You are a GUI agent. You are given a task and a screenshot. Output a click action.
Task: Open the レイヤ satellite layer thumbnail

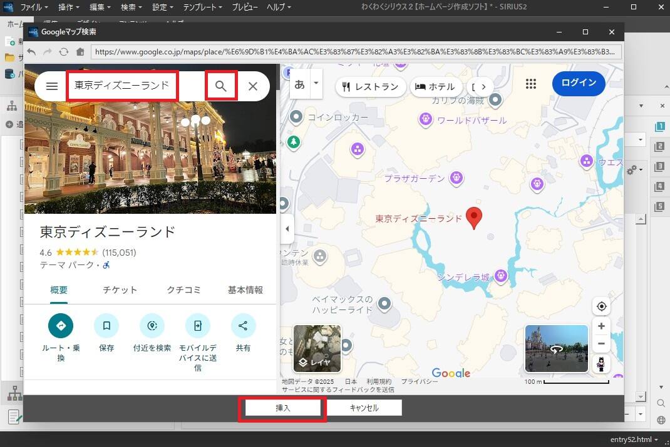pos(317,348)
